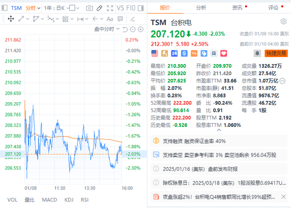The width and height of the screenshot is (291, 209).
Task: Expand distance ruler tool options
Action: coord(87,19)
